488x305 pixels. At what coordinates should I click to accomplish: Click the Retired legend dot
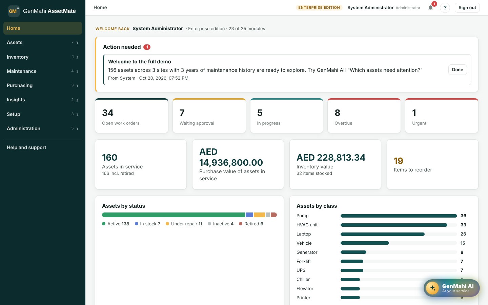tap(241, 224)
